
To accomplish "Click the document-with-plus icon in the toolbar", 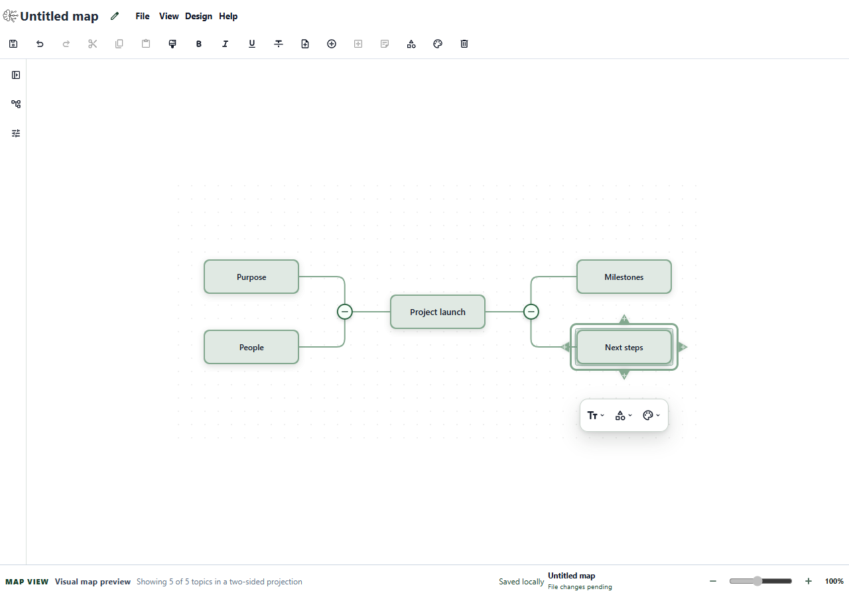I will click(x=305, y=44).
